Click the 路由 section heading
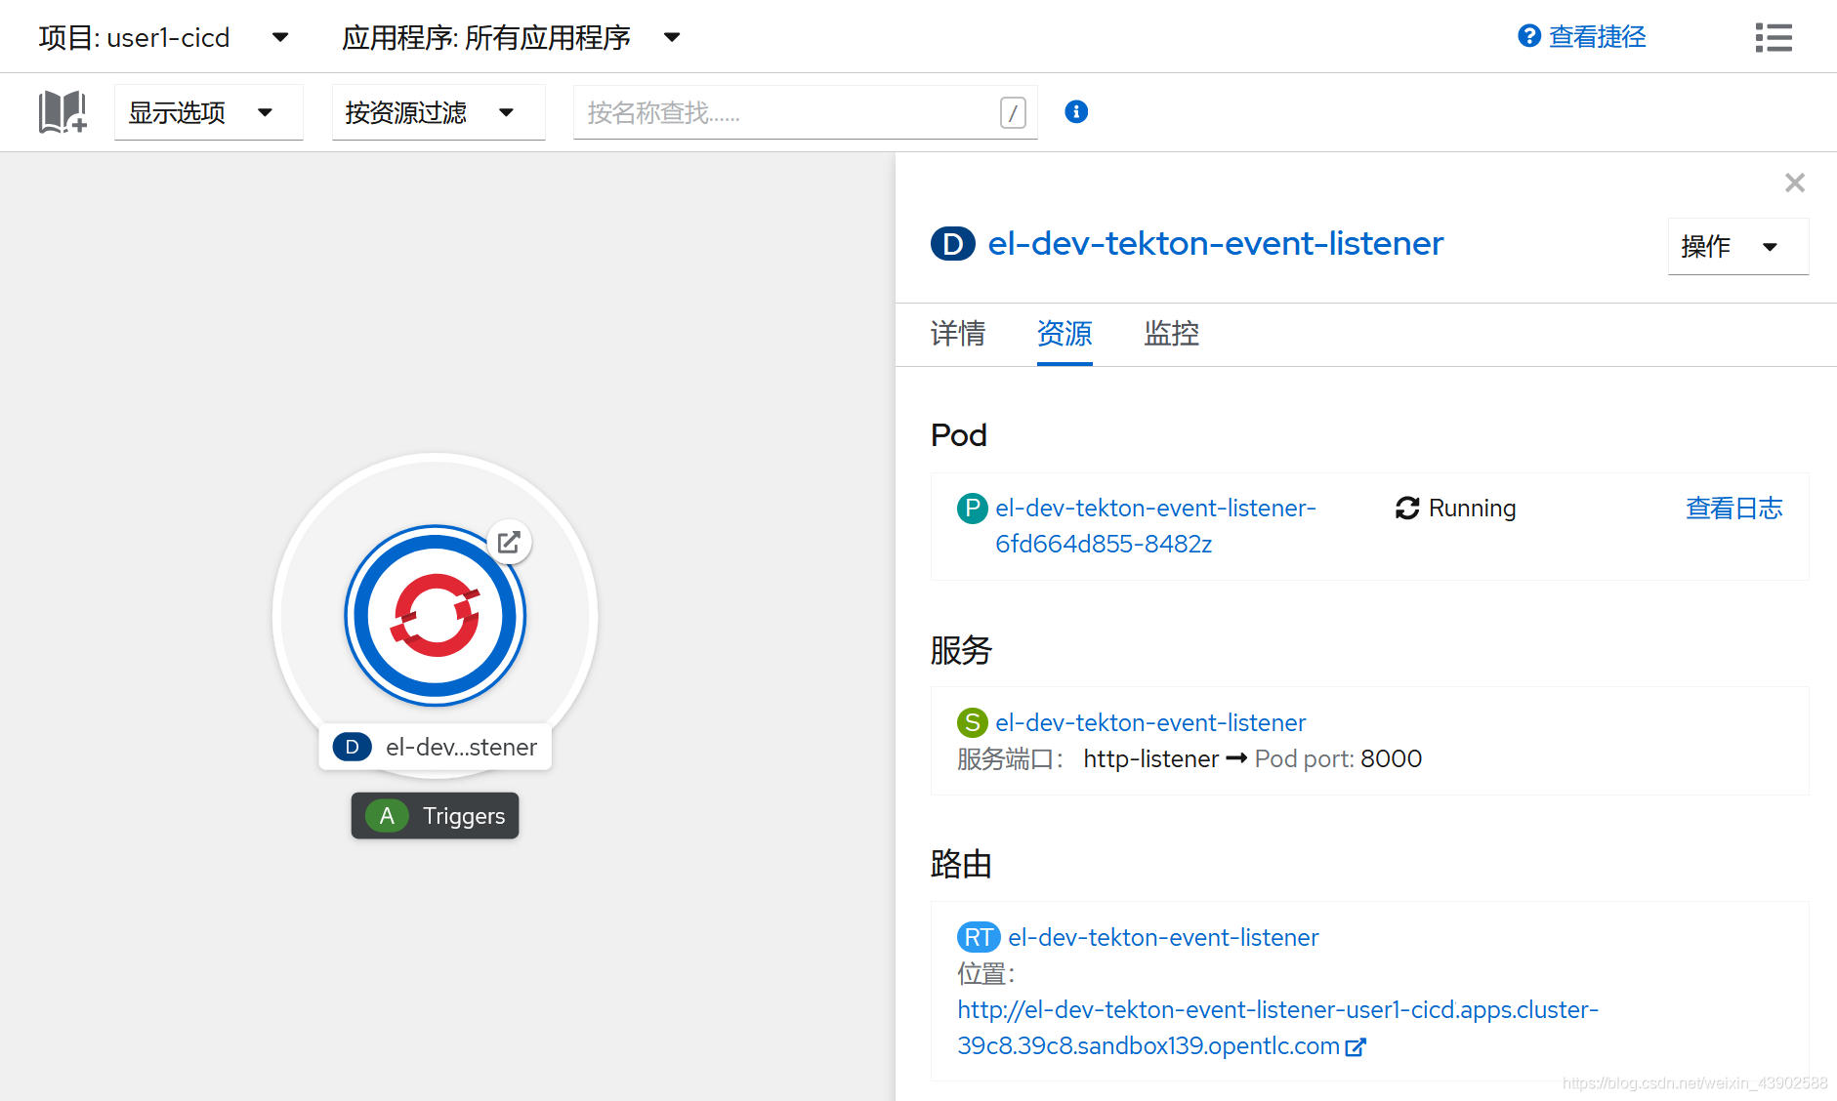This screenshot has width=1837, height=1101. 961,864
